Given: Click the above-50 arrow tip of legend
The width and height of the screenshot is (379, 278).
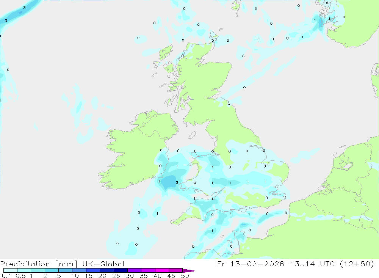Looking at the screenshot, I should tap(189, 270).
